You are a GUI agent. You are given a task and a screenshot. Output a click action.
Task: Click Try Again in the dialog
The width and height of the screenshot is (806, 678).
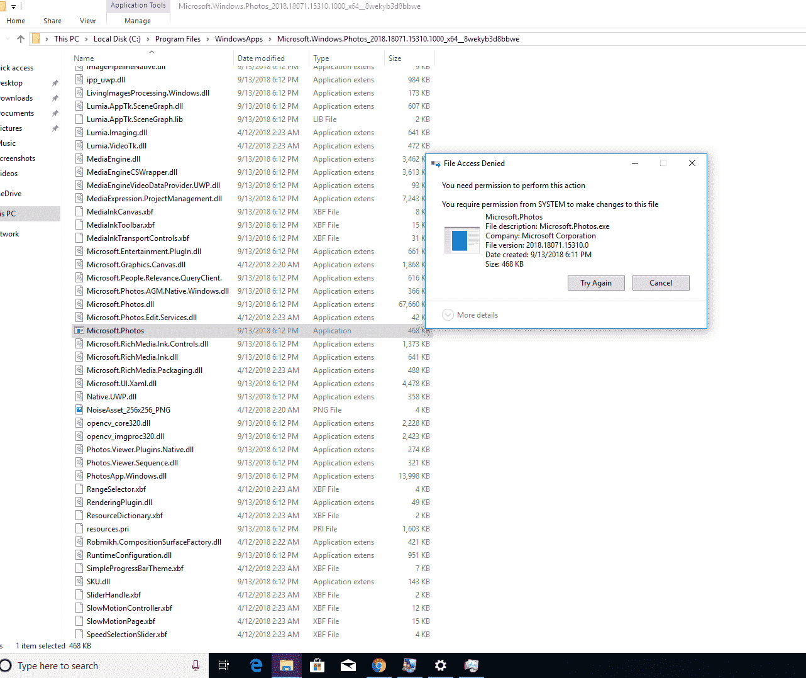point(596,283)
